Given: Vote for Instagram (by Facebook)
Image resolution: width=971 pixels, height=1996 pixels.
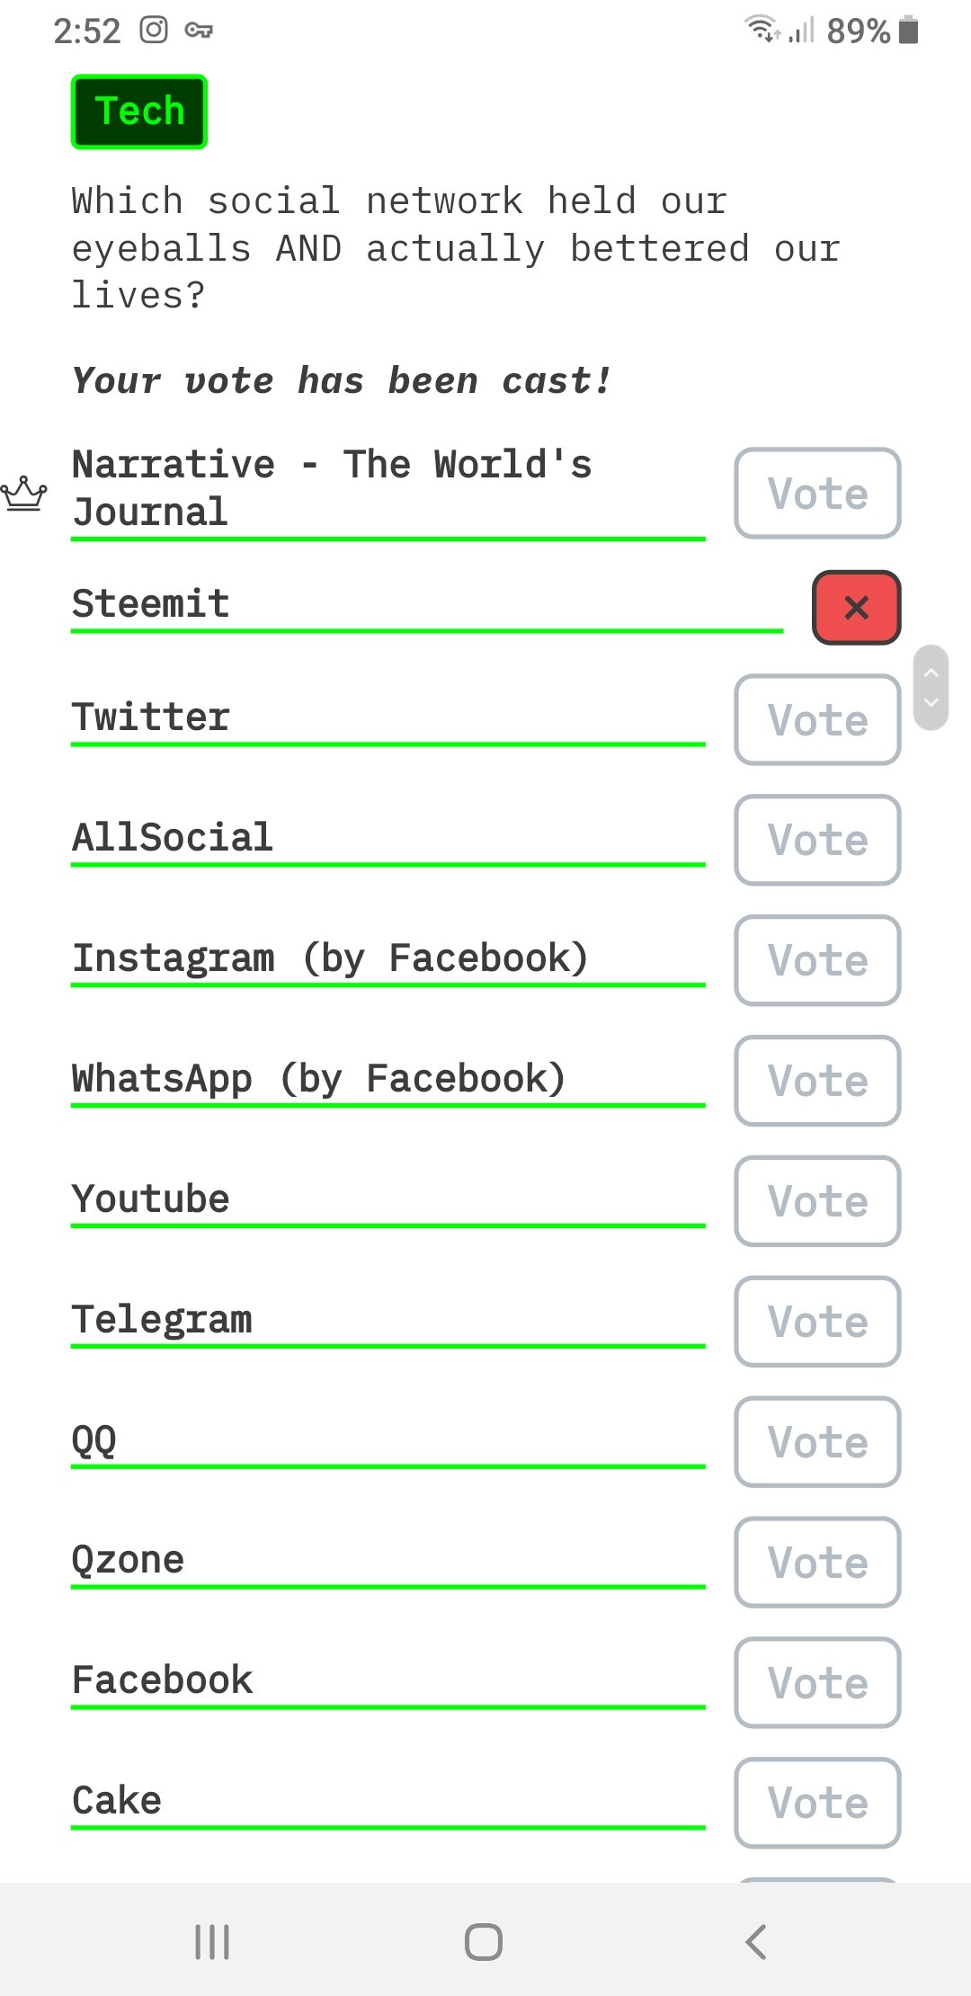Looking at the screenshot, I should click(x=817, y=960).
